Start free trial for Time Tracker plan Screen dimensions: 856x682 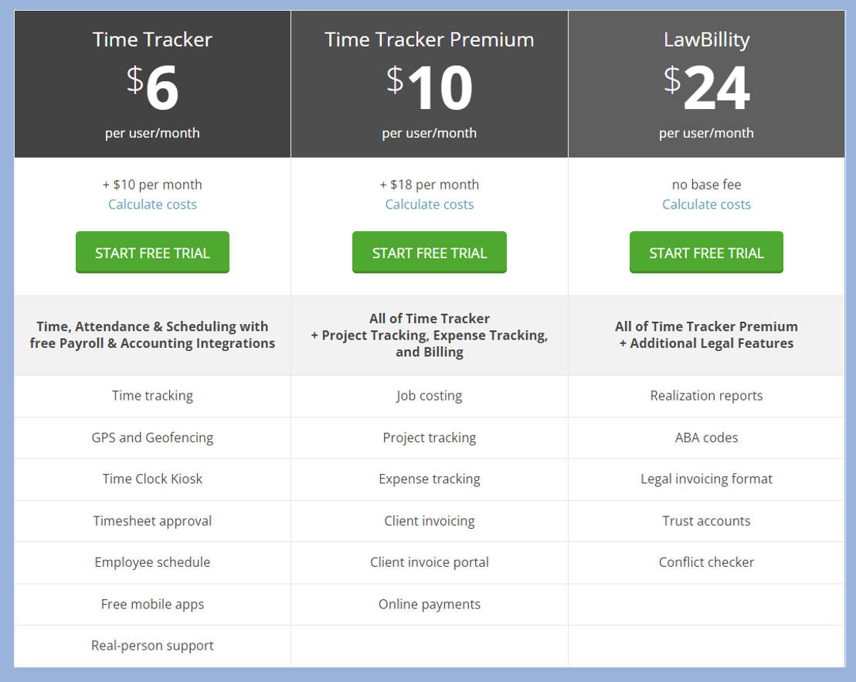point(152,252)
